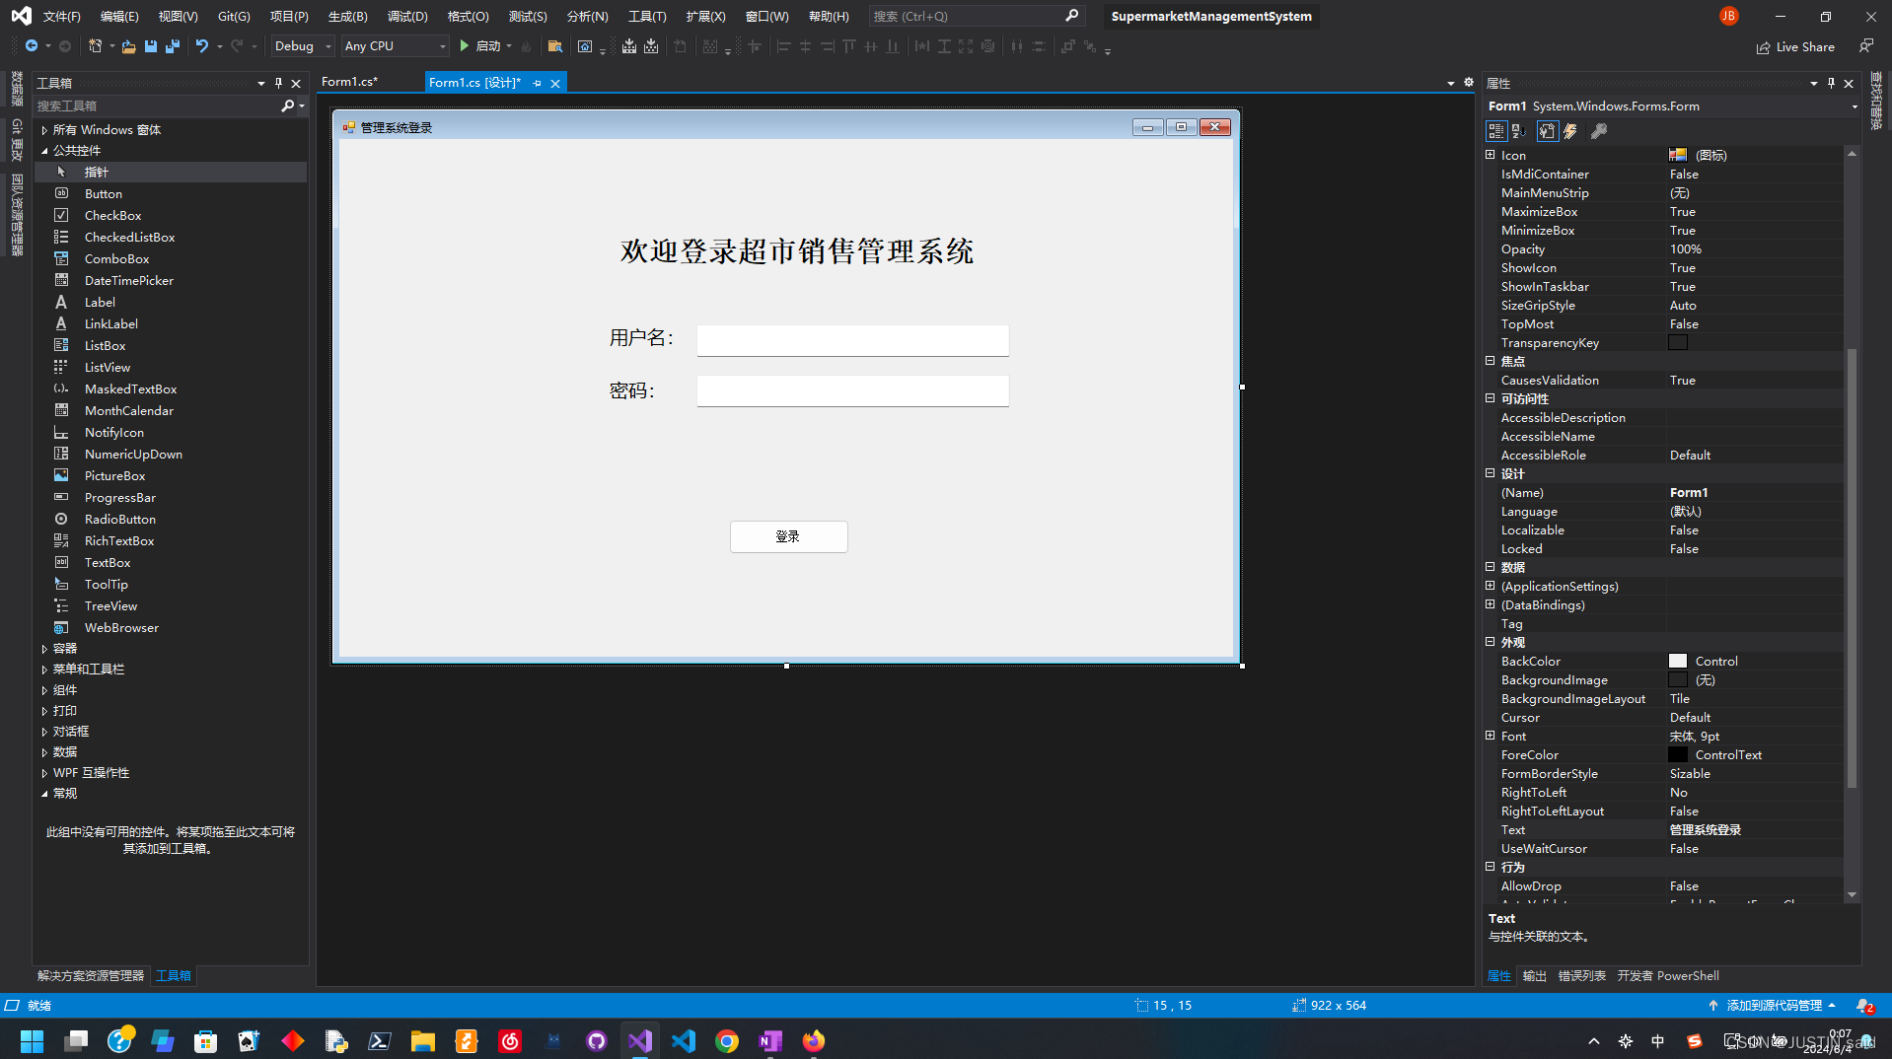Start debugging with the green play icon
This screenshot has width=1892, height=1059.
[464, 46]
